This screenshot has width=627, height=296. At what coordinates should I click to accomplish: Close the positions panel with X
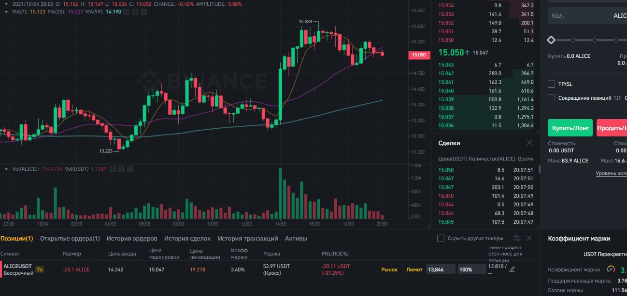click(529, 238)
